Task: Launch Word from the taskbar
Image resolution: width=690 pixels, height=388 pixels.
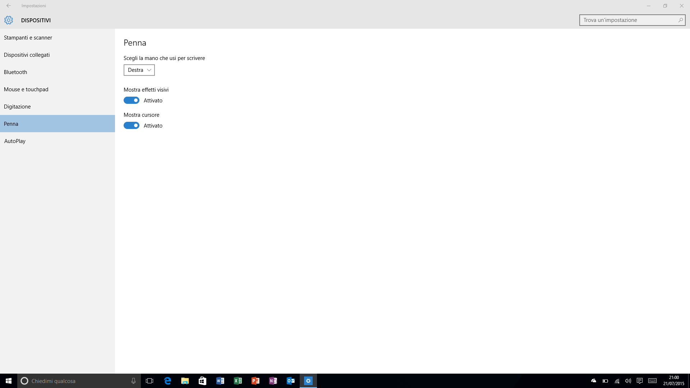Action: 220,381
